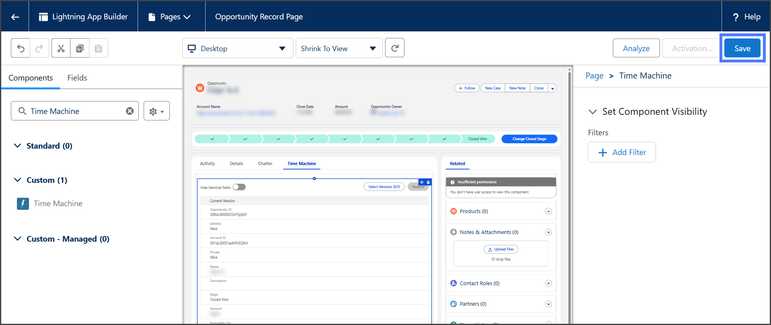Screen dimensions: 771x325
Task: Click the Add Filter button
Action: 622,152
